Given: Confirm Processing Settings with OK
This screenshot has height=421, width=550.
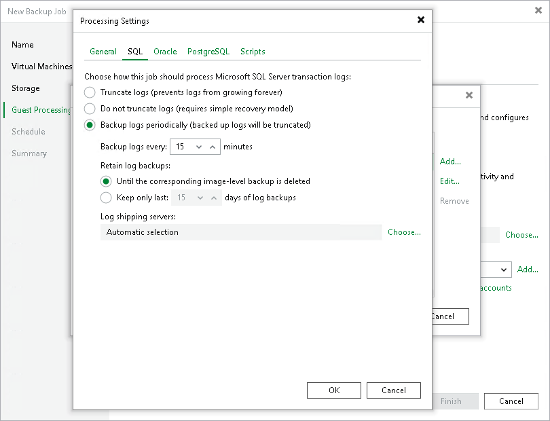Looking at the screenshot, I should [x=334, y=390].
